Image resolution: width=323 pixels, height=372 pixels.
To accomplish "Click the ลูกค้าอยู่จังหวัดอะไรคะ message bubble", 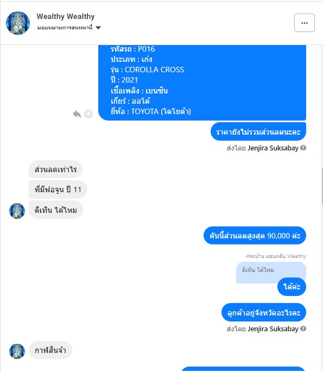I will pyautogui.click(x=264, y=312).
